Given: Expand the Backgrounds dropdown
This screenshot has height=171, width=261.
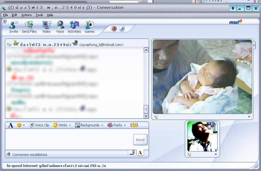Looking at the screenshot, I should [x=89, y=125].
